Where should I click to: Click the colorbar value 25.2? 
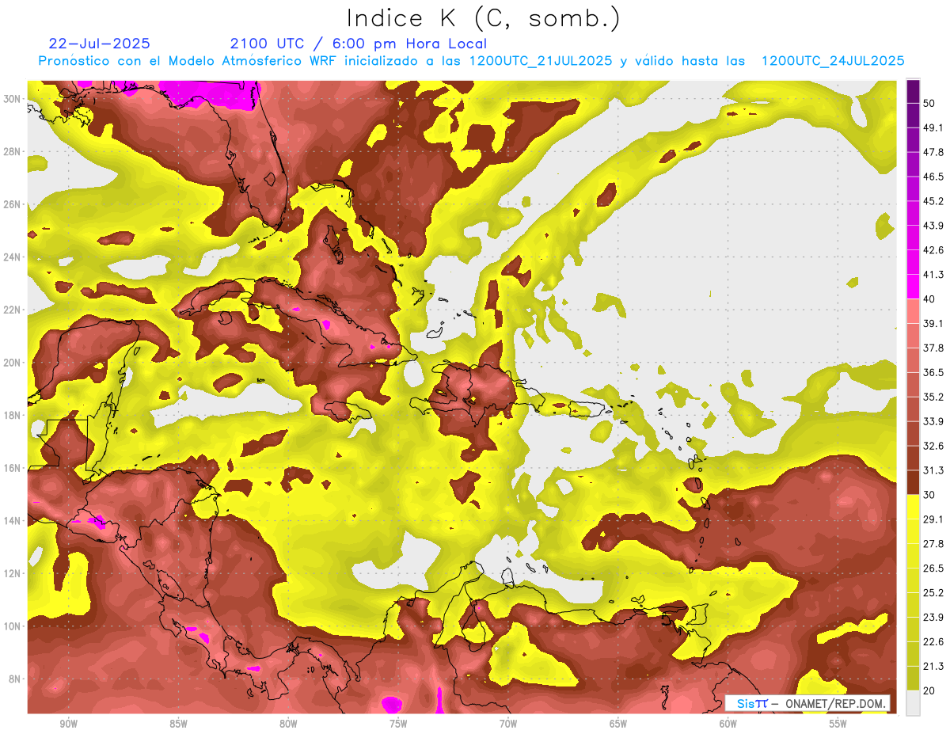pos(933,592)
